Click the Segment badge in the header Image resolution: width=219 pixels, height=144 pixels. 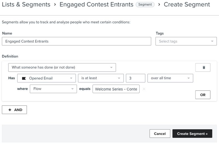(x=145, y=5)
